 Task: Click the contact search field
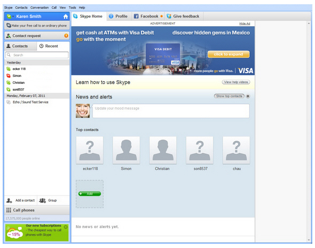(x=37, y=55)
